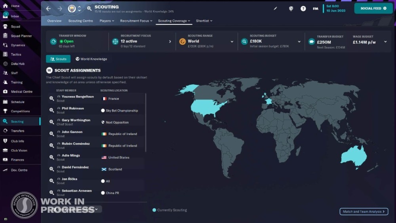Screen dimensions: 396x223
Task: Click the magnifier beside Youness Bengelloun
Action: pos(51,99)
